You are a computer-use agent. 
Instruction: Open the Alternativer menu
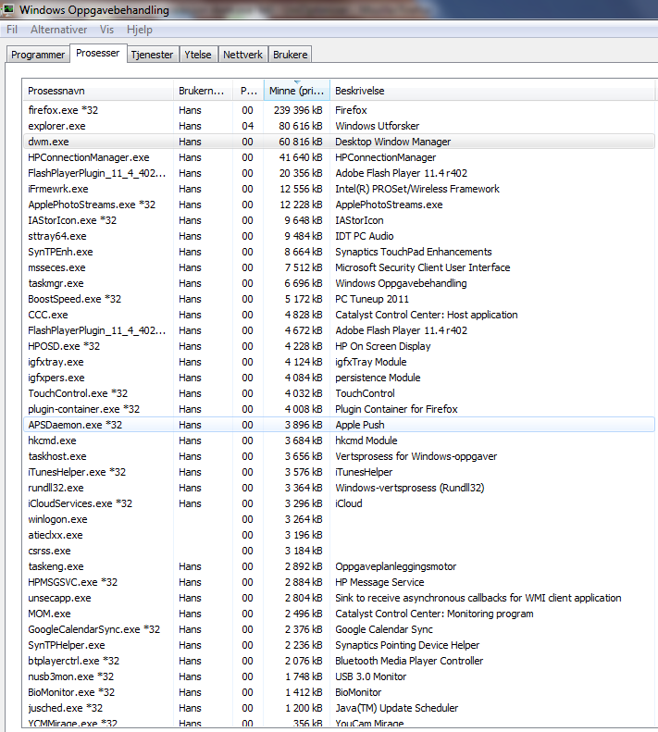point(59,30)
